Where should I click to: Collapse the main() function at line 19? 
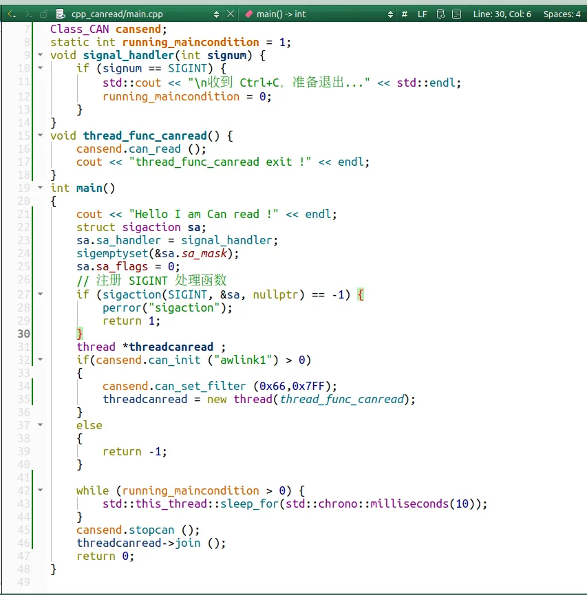(x=40, y=187)
